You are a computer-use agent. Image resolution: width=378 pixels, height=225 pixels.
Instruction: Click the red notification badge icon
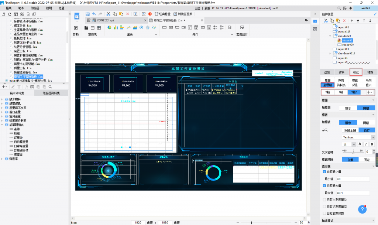pyautogui.click(x=150, y=14)
